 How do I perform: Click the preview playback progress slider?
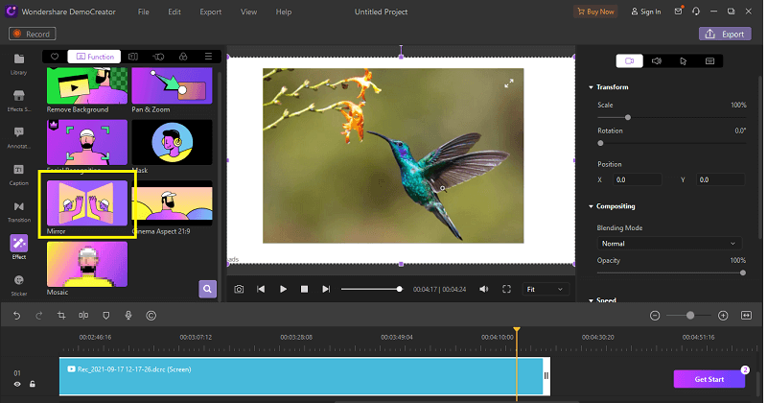(372, 290)
